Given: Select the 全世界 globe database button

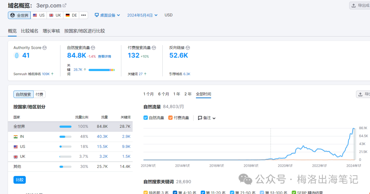Looking at the screenshot, I should tap(19, 15).
